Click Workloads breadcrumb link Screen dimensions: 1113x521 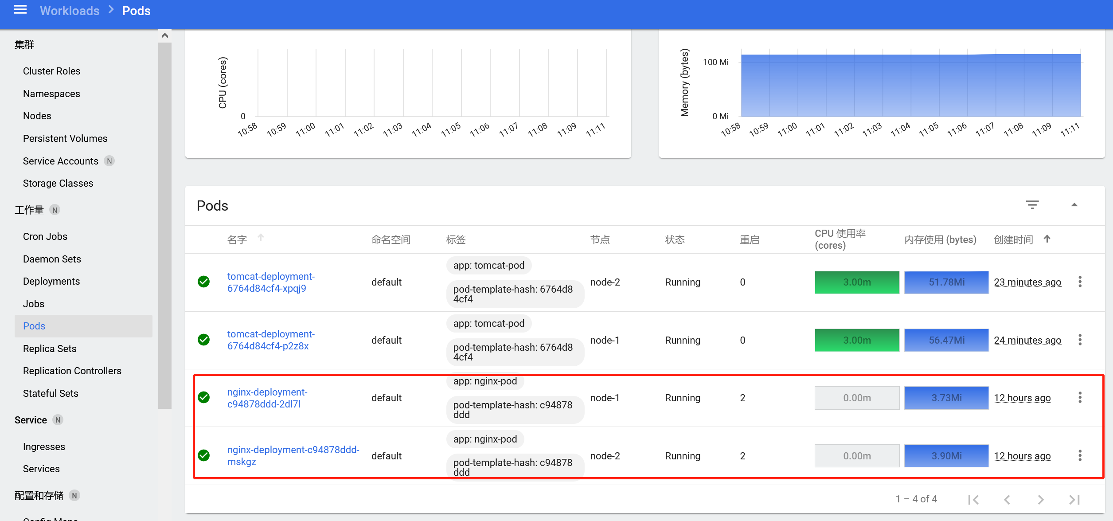coord(70,11)
